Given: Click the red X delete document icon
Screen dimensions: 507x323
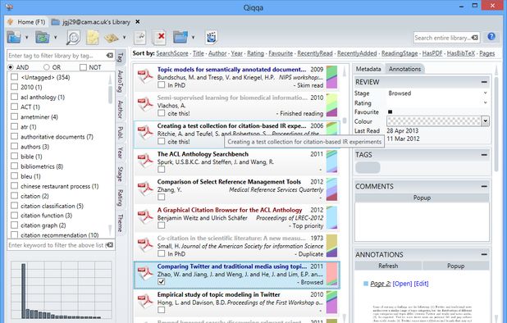Looking at the screenshot, I should click(159, 38).
